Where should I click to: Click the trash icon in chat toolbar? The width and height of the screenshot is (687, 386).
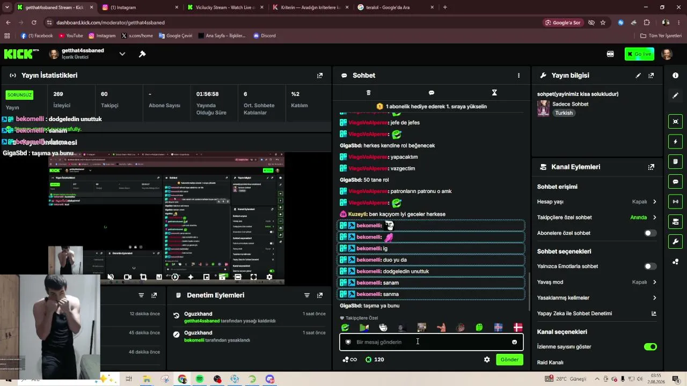point(368,93)
